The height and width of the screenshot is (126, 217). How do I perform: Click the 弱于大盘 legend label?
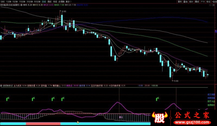coord(211,101)
